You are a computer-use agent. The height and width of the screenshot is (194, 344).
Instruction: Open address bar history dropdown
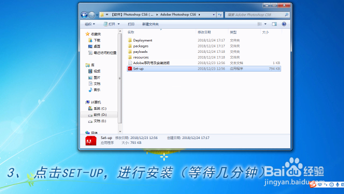coord(213,15)
